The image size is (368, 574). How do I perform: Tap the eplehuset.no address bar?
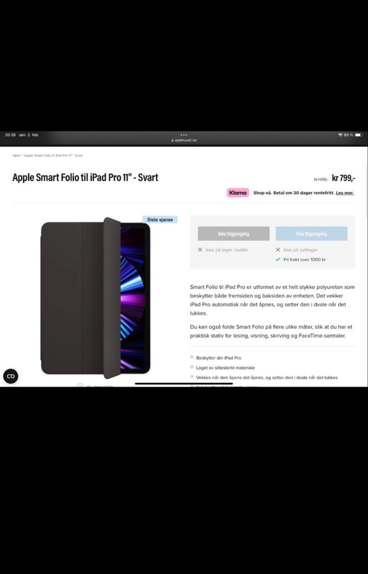point(184,140)
